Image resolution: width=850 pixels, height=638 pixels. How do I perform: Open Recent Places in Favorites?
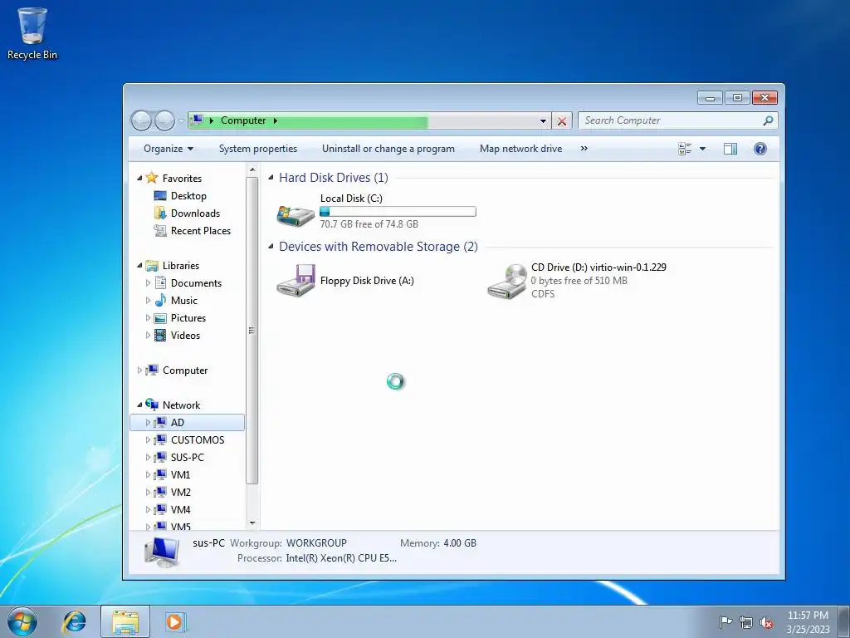[x=201, y=231]
